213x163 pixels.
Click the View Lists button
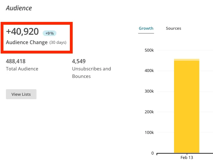pos(21,94)
